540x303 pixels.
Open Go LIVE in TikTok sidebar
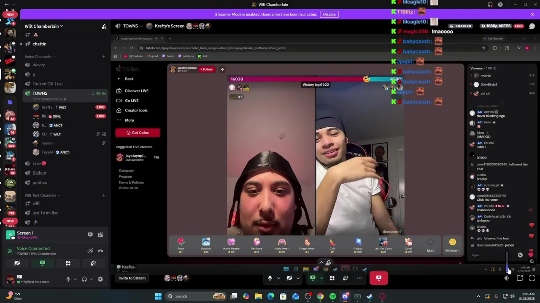coord(127,101)
